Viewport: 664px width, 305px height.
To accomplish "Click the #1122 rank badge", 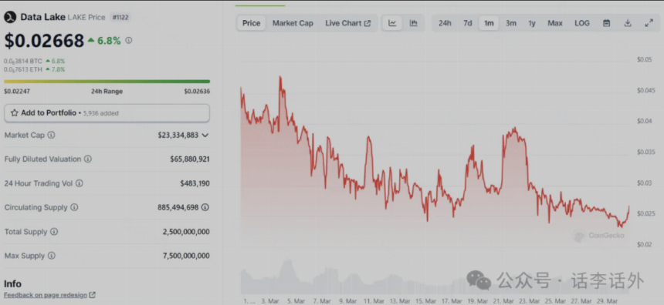I will (120, 17).
